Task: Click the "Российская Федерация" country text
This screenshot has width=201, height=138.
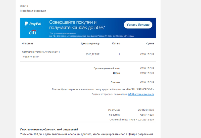Action: pos(33,11)
